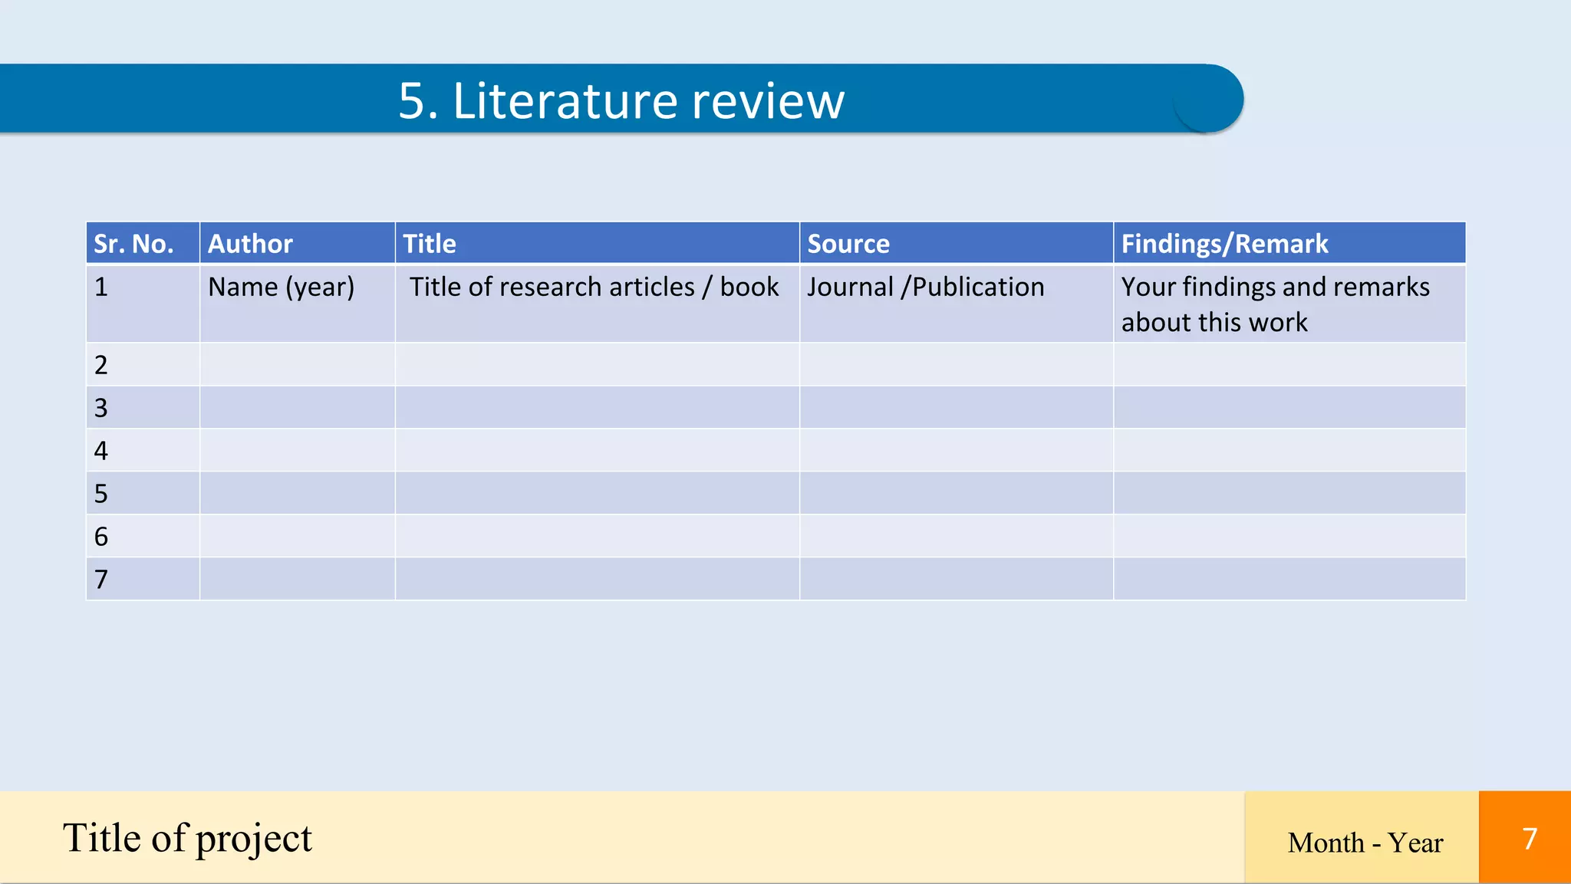Select serial number 6 cell
Image resolution: width=1571 pixels, height=884 pixels.
(x=143, y=536)
